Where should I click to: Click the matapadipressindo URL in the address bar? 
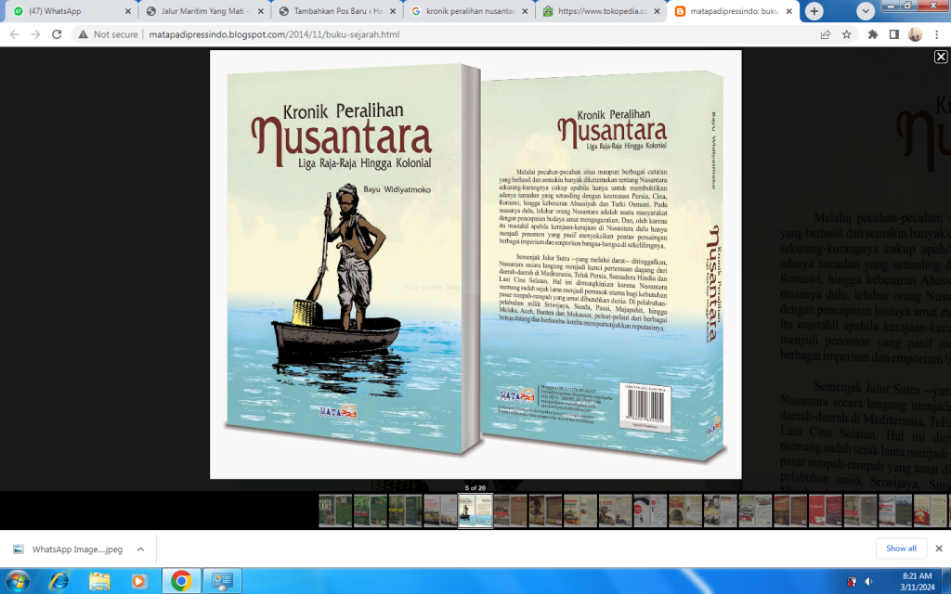[x=274, y=34]
